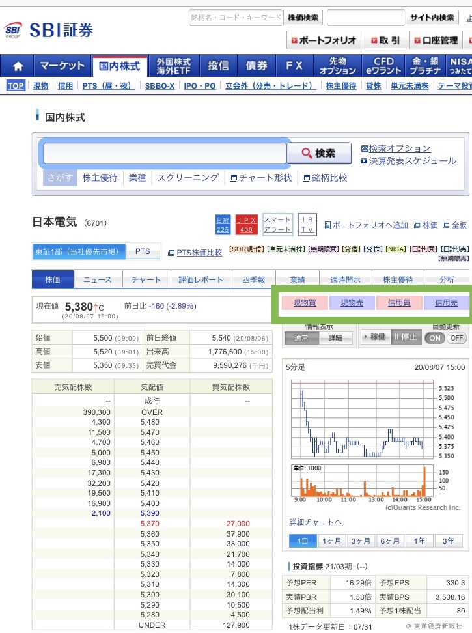Viewport: 472px width, 633px height.
Task: Open FX menu
Action: tap(294, 66)
